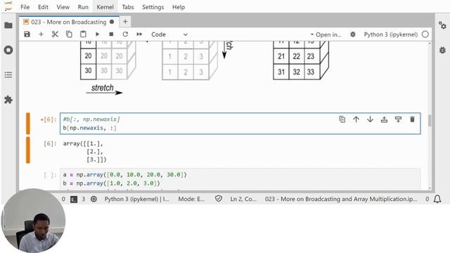Open a new launcher tab with plus

coord(125,22)
